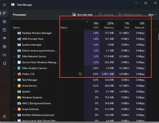Click Firefox efficiency mode leaf icon

pos(80,74)
